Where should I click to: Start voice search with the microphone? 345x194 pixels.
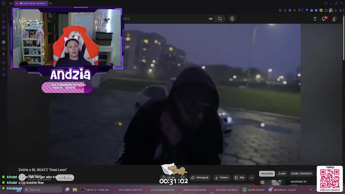click(232, 19)
